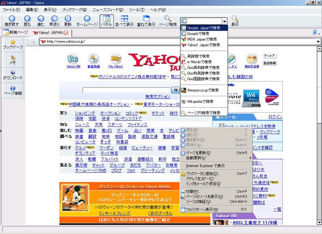322x234 pixels.
Task: Select Yahoo! Japanで検索 from search list
Action: (x=204, y=45)
